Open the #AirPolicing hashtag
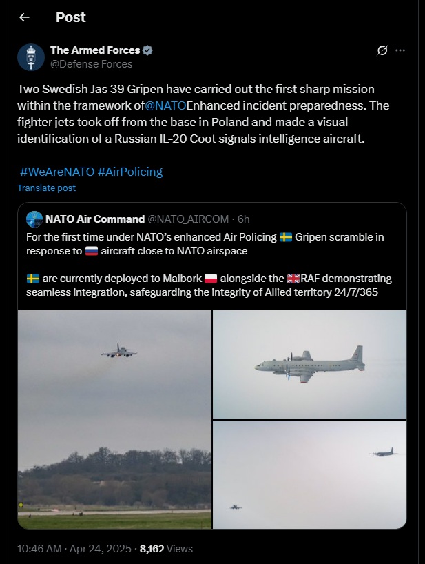The width and height of the screenshot is (425, 564). tap(130, 171)
